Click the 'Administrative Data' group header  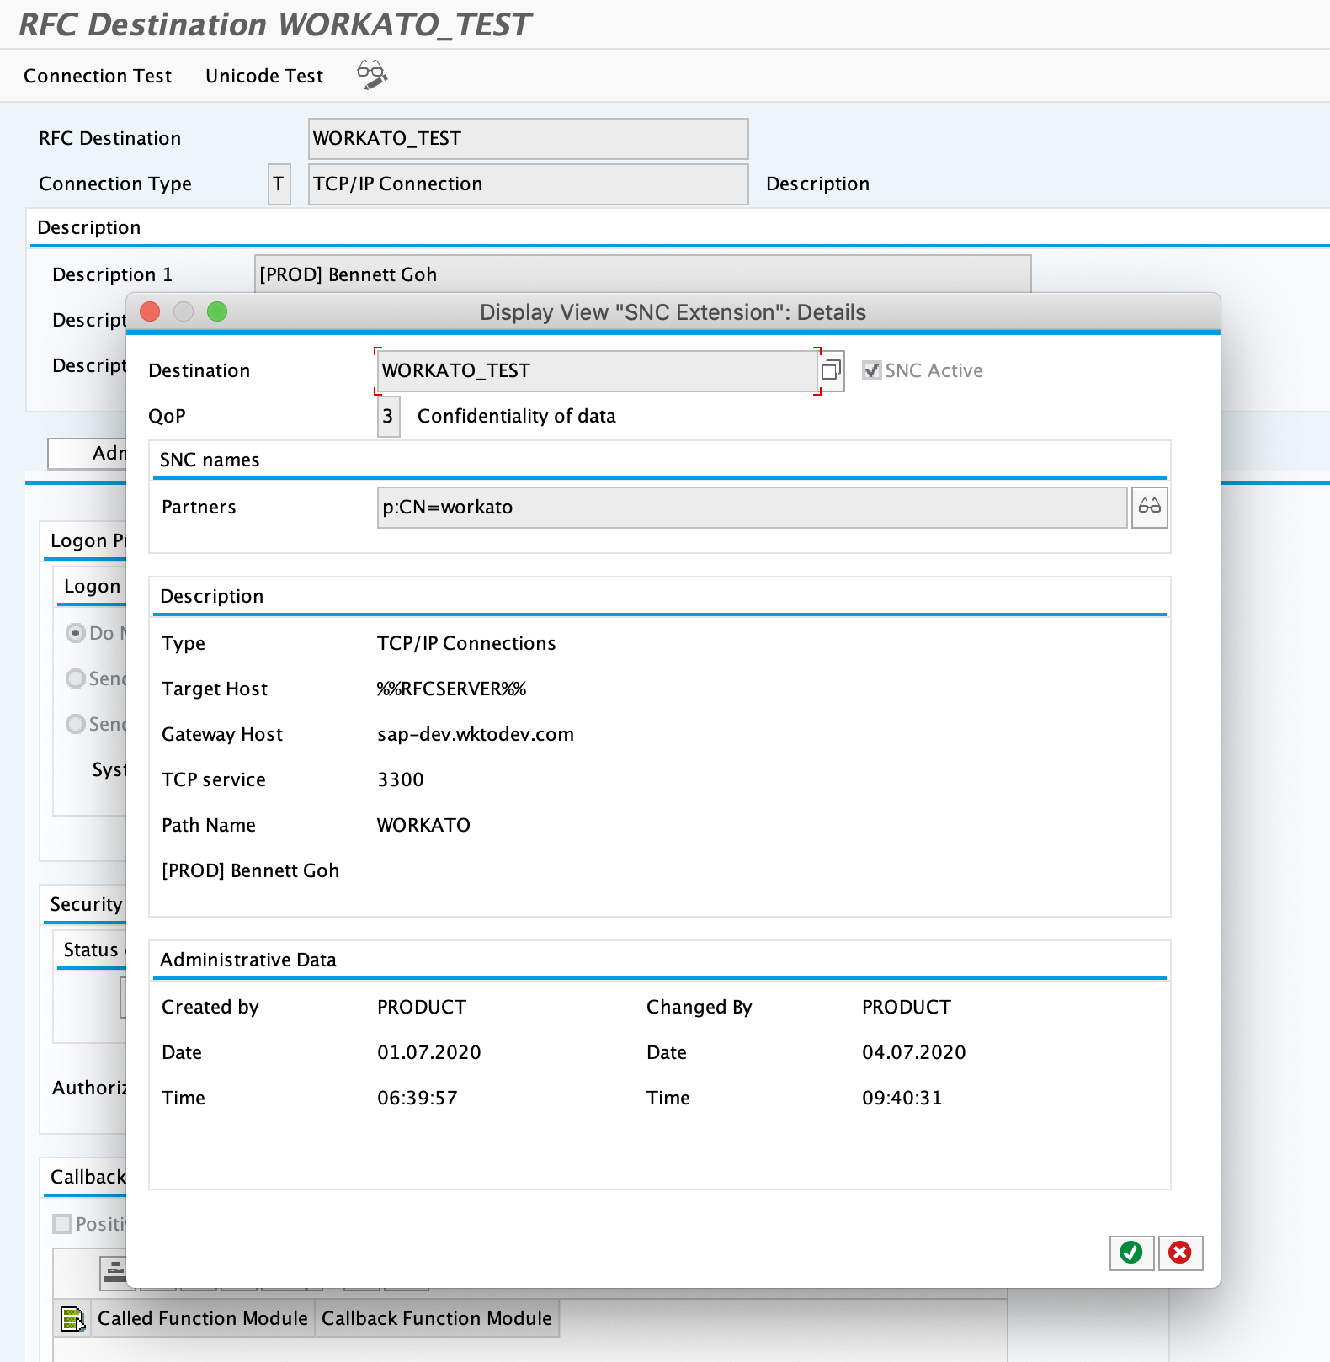[x=248, y=960]
